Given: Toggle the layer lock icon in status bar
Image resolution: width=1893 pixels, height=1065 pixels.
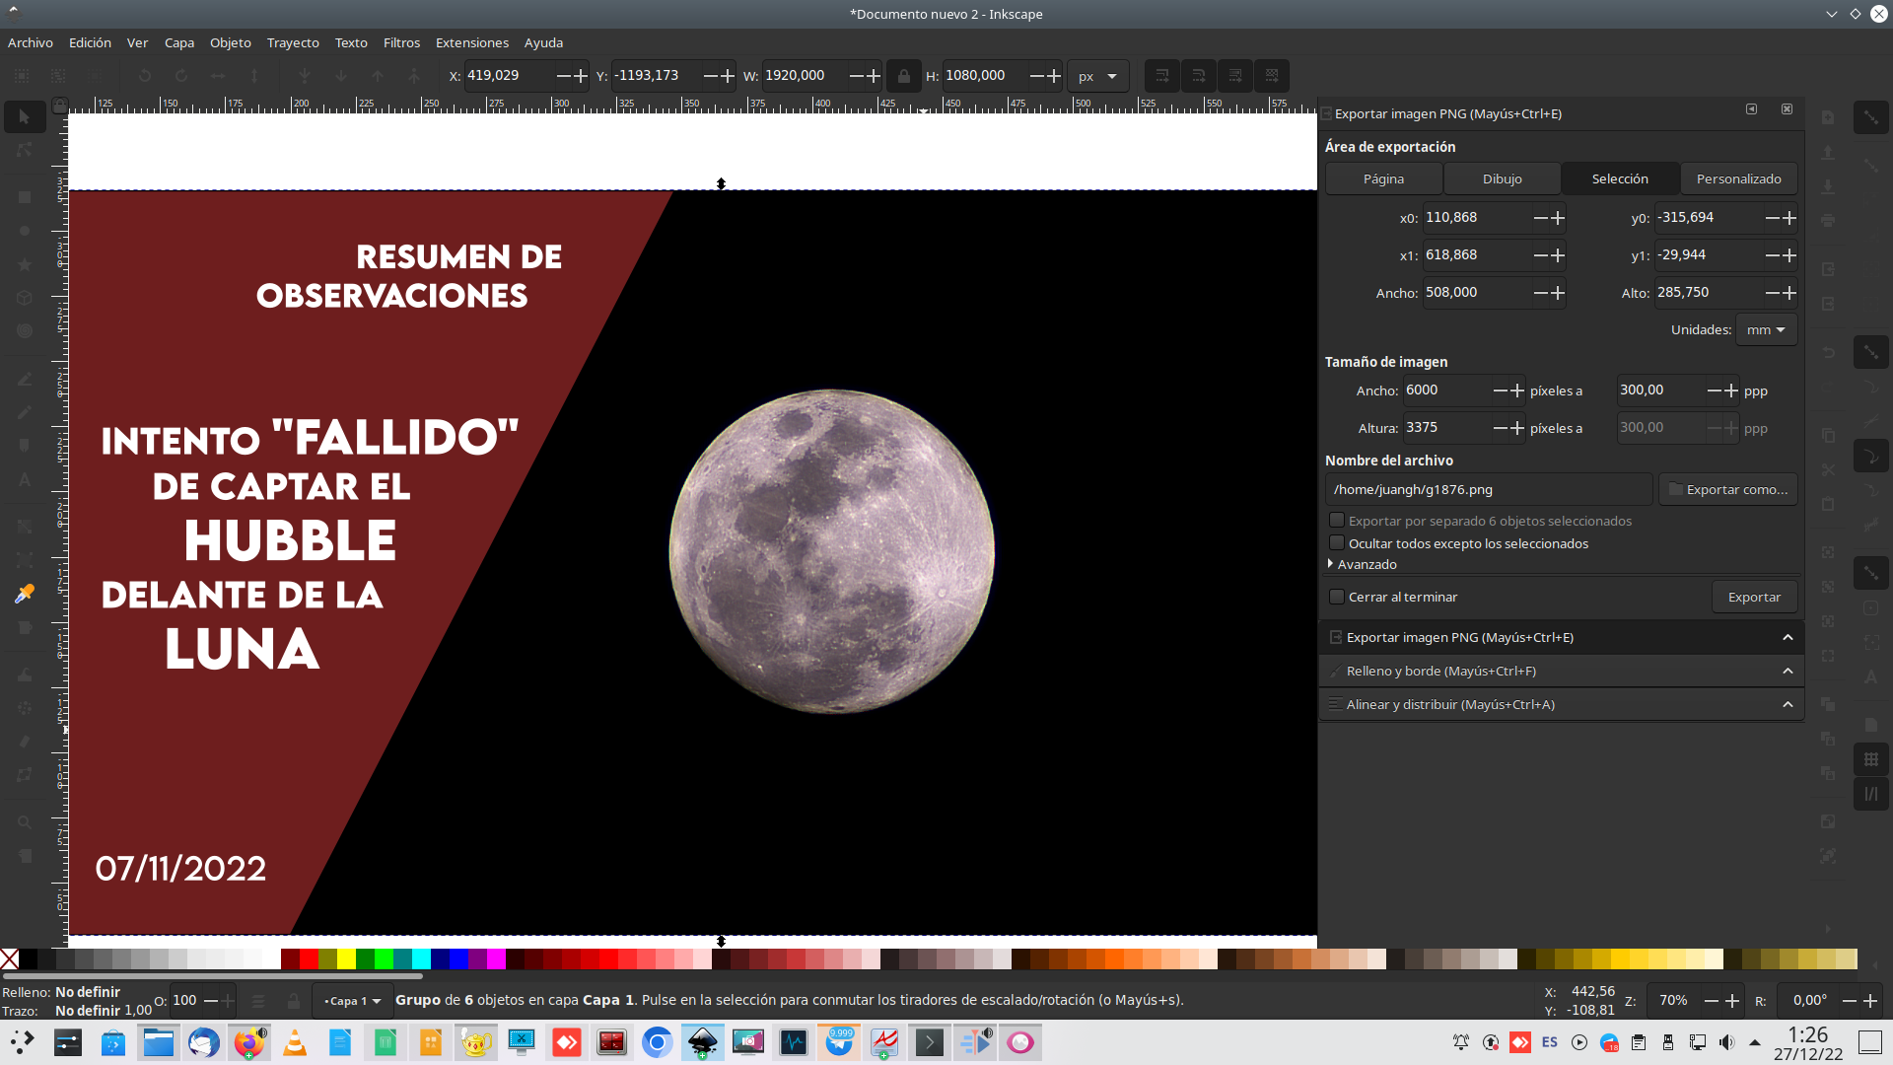Looking at the screenshot, I should [x=293, y=1001].
